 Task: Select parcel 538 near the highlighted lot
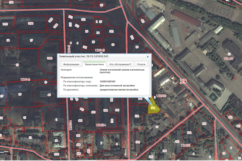tap(137, 116)
